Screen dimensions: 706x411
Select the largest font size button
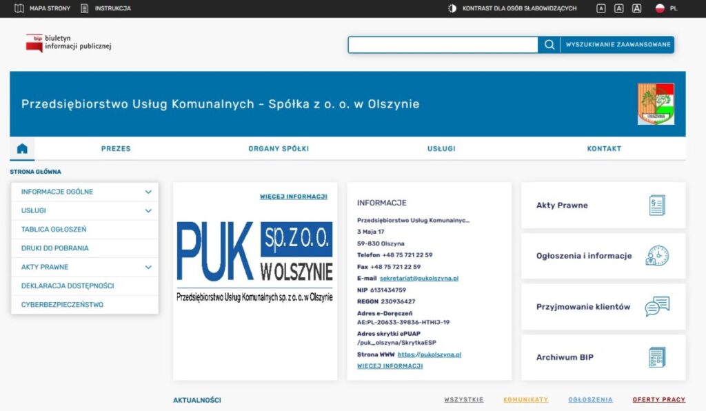click(x=636, y=8)
